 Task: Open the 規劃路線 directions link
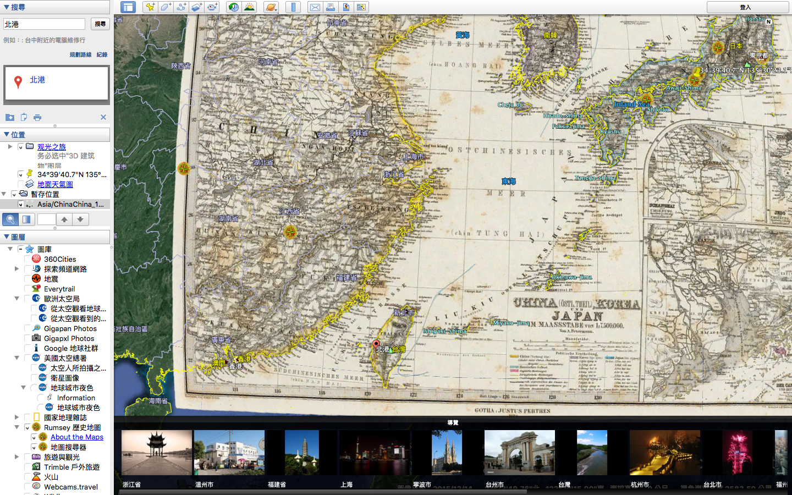coord(80,54)
